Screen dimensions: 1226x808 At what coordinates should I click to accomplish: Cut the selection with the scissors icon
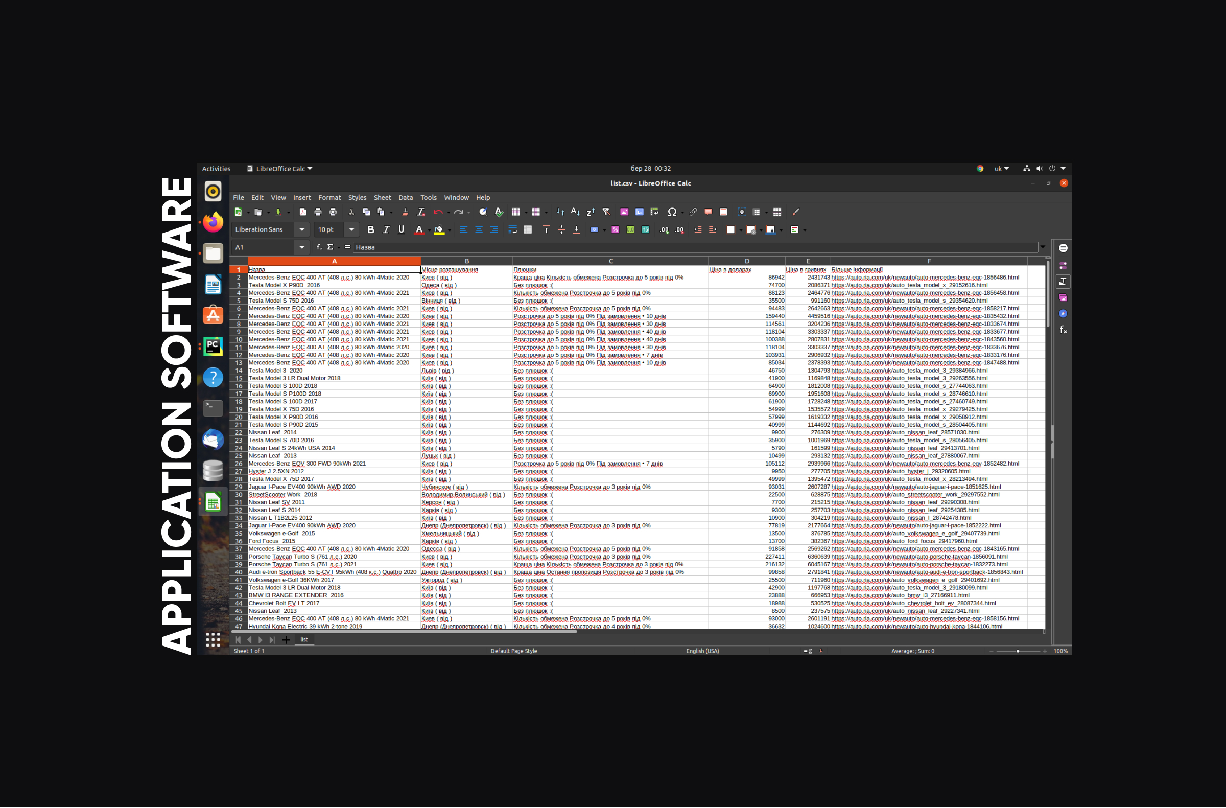(351, 212)
